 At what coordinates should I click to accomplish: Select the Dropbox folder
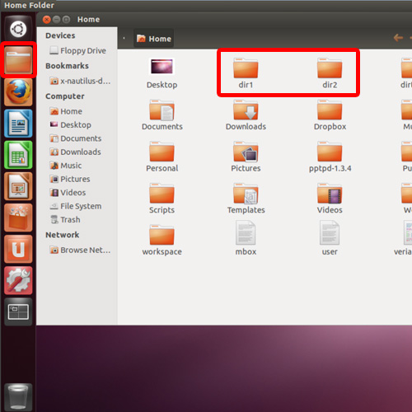pos(330,115)
